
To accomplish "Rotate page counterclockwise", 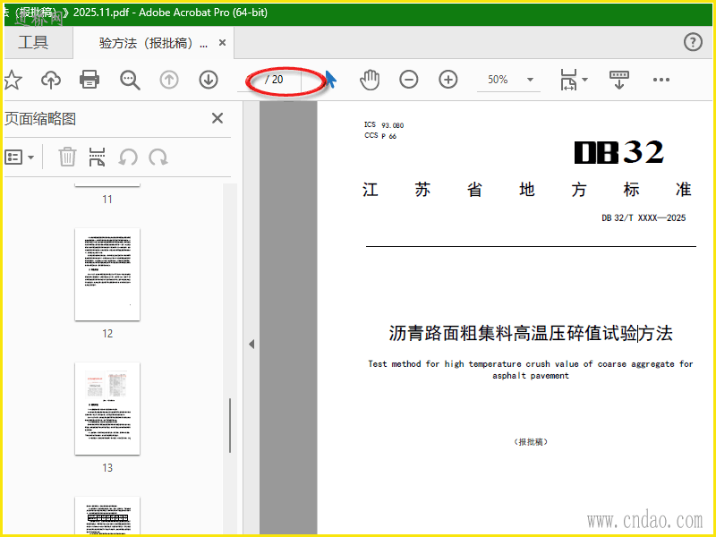I will pyautogui.click(x=128, y=158).
